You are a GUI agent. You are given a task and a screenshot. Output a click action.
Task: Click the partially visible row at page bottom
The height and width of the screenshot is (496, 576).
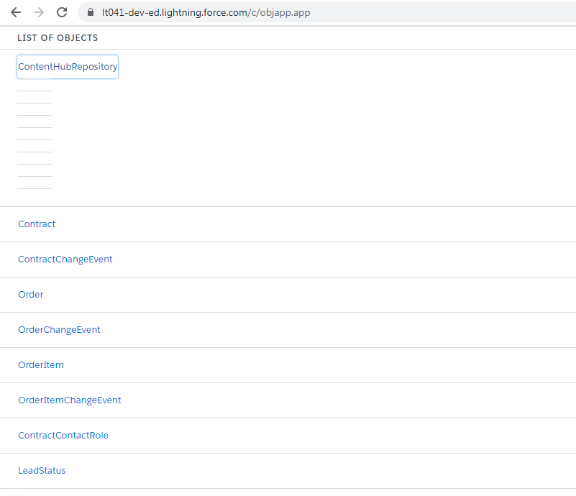click(x=288, y=493)
